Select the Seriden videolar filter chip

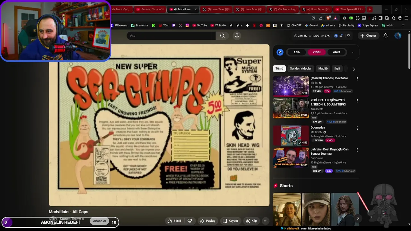pos(301,68)
